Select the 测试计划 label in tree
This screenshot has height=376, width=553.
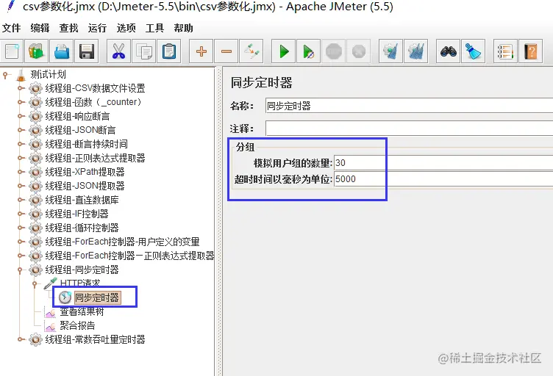click(48, 75)
